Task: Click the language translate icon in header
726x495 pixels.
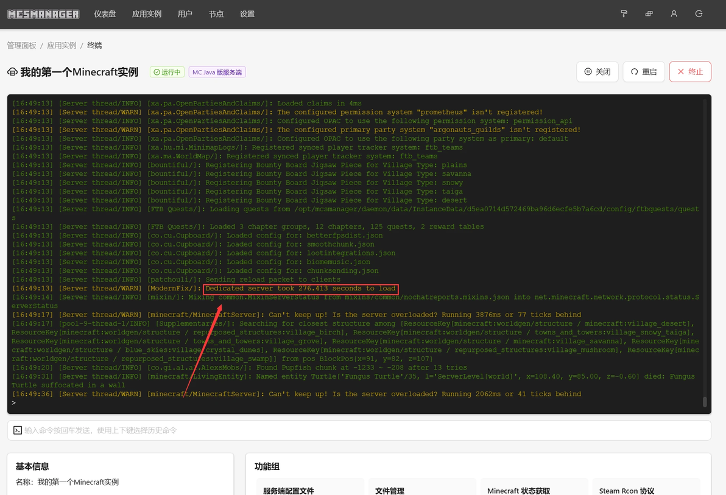Action: [x=649, y=14]
